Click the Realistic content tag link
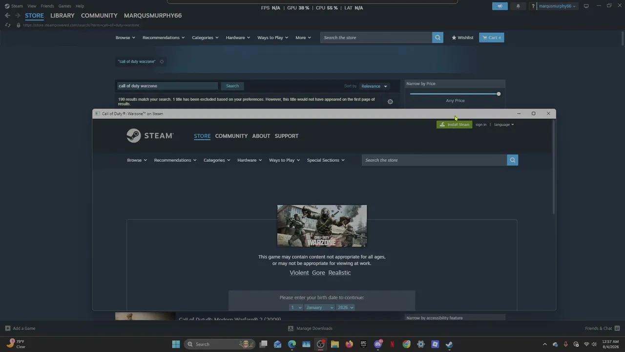Screen dimensions: 625x352 [x=339, y=273]
